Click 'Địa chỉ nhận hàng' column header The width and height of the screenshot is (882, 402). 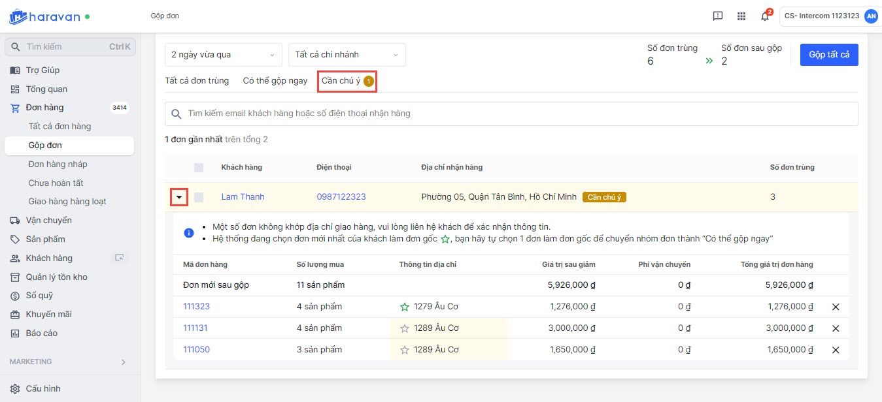[x=452, y=168]
